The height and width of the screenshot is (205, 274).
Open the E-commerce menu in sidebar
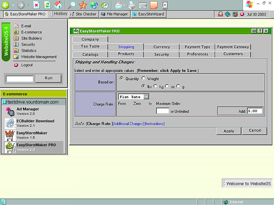point(31,32)
